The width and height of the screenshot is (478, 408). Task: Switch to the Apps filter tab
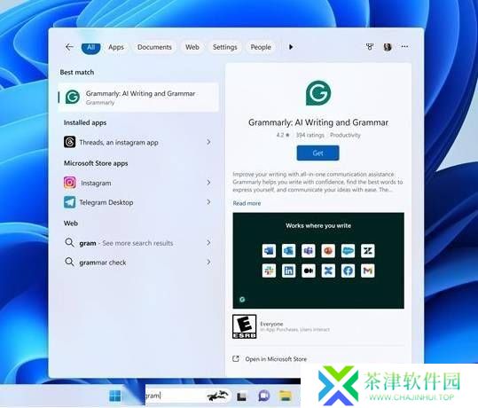pyautogui.click(x=116, y=47)
